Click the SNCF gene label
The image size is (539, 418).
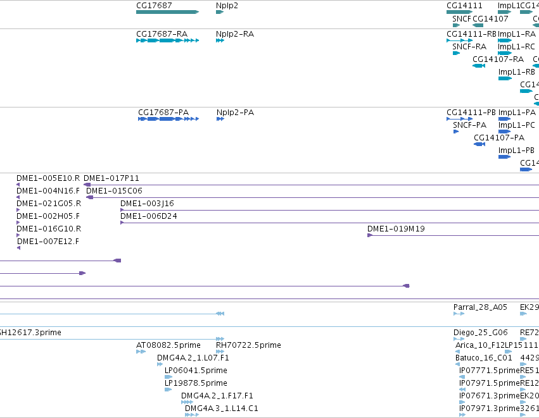click(462, 18)
